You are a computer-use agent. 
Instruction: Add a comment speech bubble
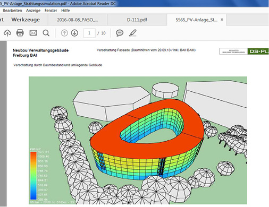120,33
